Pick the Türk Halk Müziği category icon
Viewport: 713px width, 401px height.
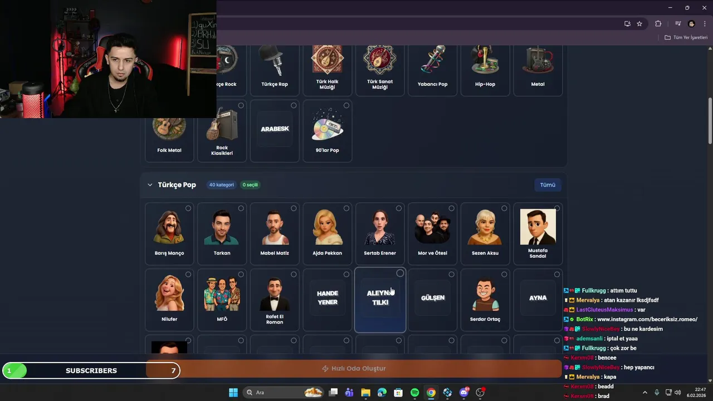coord(327,59)
